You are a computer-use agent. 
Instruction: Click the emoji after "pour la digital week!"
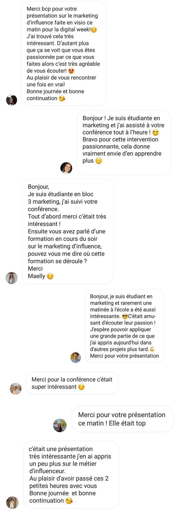pyautogui.click(x=94, y=30)
